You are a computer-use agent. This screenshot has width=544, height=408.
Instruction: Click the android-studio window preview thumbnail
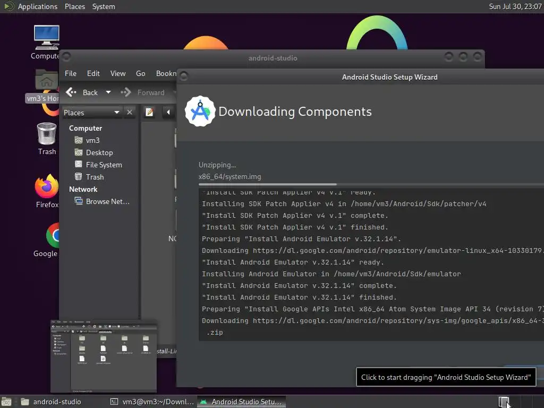[104, 356]
